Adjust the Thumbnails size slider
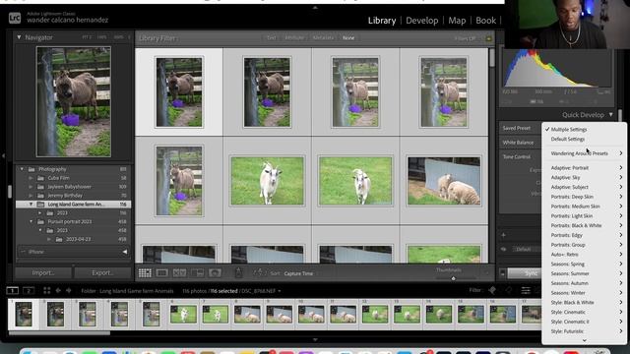Viewport: 630px width, 354px height. tap(454, 277)
